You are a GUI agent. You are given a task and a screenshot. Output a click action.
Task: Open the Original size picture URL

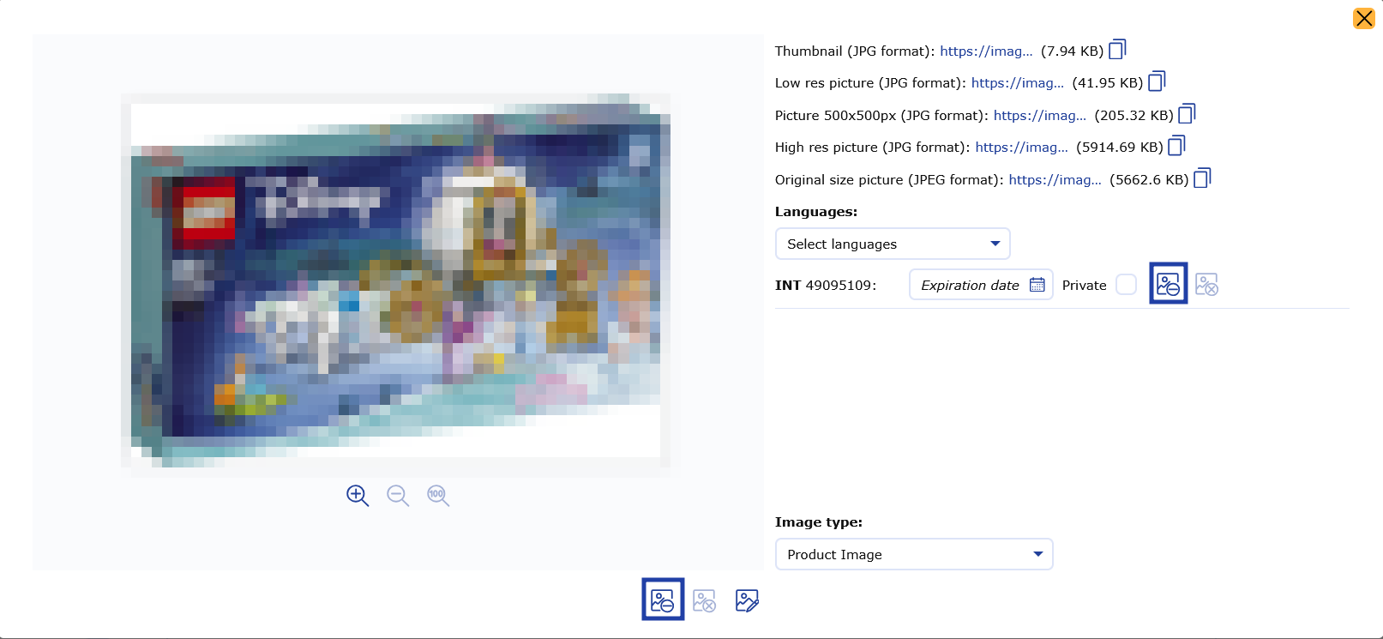click(1055, 180)
